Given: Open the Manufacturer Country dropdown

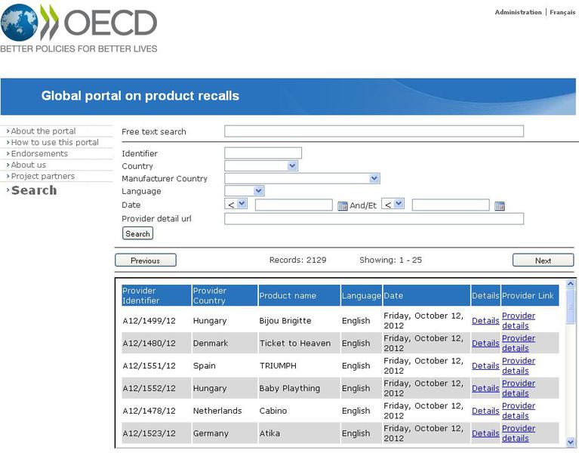Looking at the screenshot, I should (x=302, y=179).
